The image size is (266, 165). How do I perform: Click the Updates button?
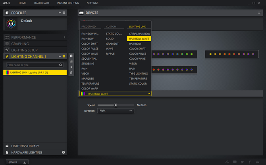17,162
